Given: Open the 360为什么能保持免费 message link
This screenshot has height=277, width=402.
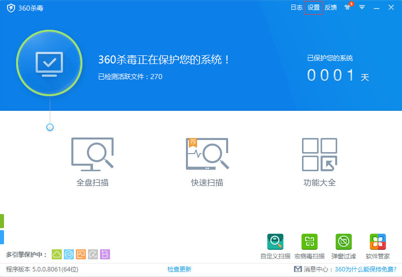Looking at the screenshot, I should click(x=365, y=269).
